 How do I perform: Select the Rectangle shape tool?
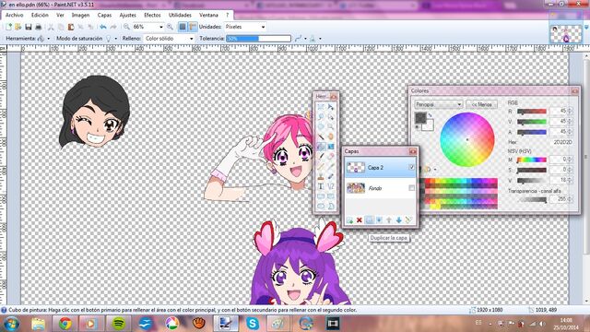pyautogui.click(x=321, y=196)
